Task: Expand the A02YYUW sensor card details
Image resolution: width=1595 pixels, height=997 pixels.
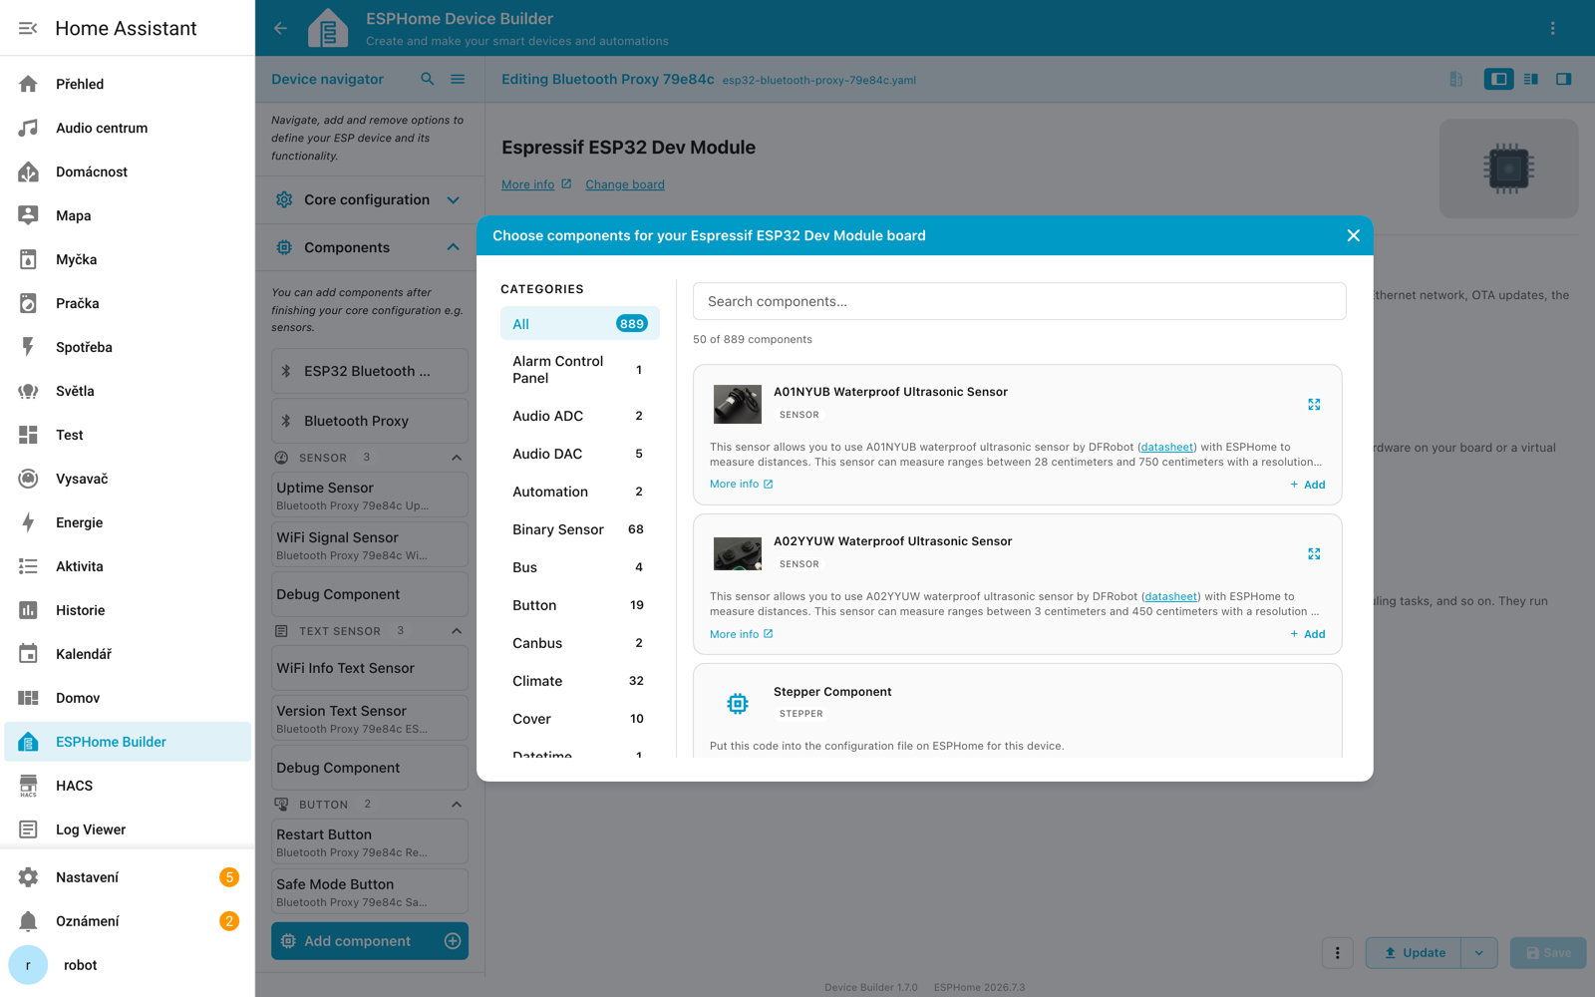Action: coord(1314,554)
